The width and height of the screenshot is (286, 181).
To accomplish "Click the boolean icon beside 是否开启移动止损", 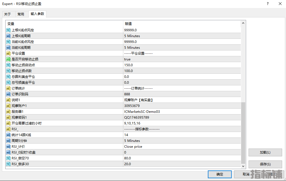I will click(8, 59).
